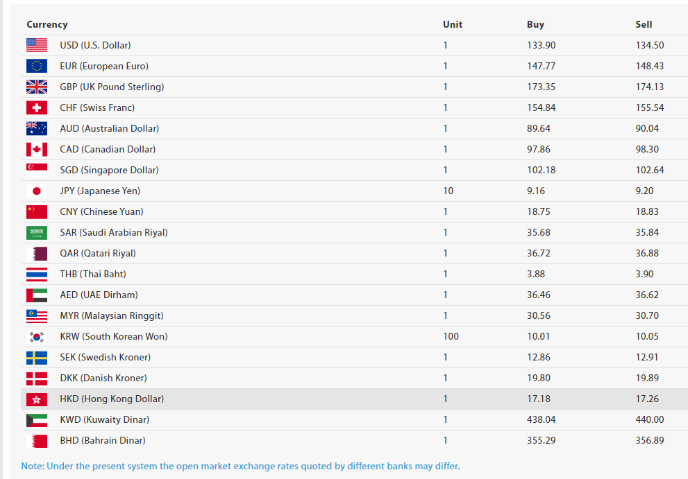Click the Saudi Arabian flag icon
688x479 pixels.
[x=37, y=232]
